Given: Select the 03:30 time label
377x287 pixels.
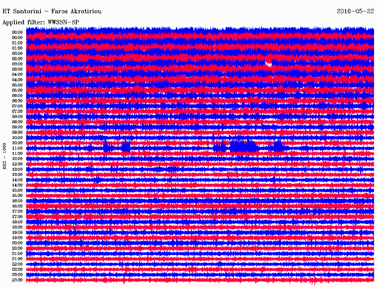Looking at the screenshot, I should click(x=17, y=69).
